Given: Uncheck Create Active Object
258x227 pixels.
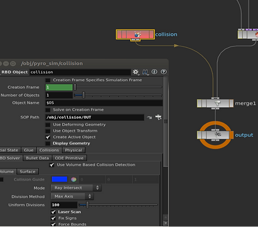Looking at the screenshot, I should click(48, 137).
